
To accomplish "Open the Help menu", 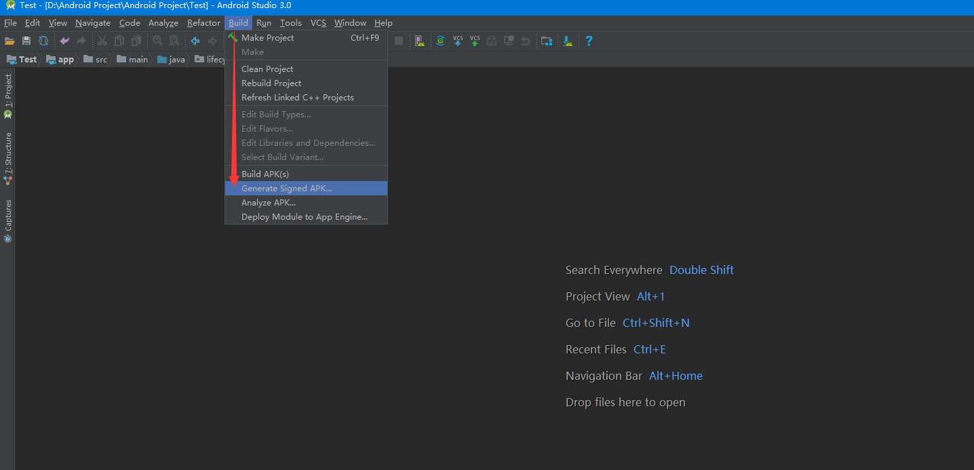I will 383,23.
